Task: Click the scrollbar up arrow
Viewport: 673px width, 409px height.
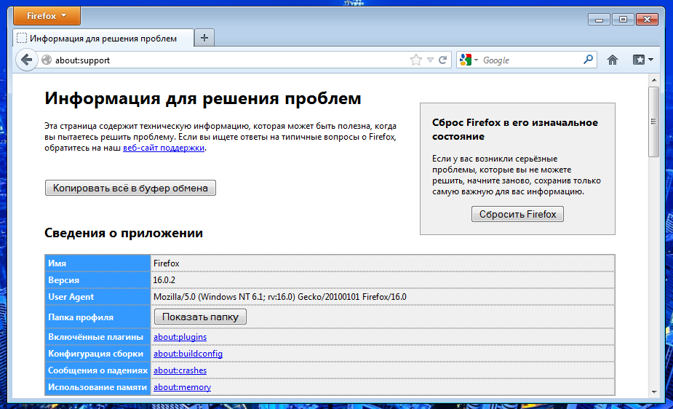Action: pos(654,80)
